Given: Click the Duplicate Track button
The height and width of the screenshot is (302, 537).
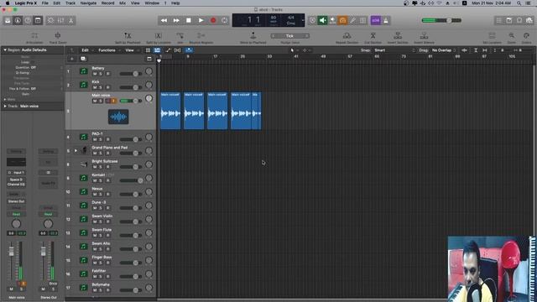Looking at the screenshot, I should click(83, 59).
